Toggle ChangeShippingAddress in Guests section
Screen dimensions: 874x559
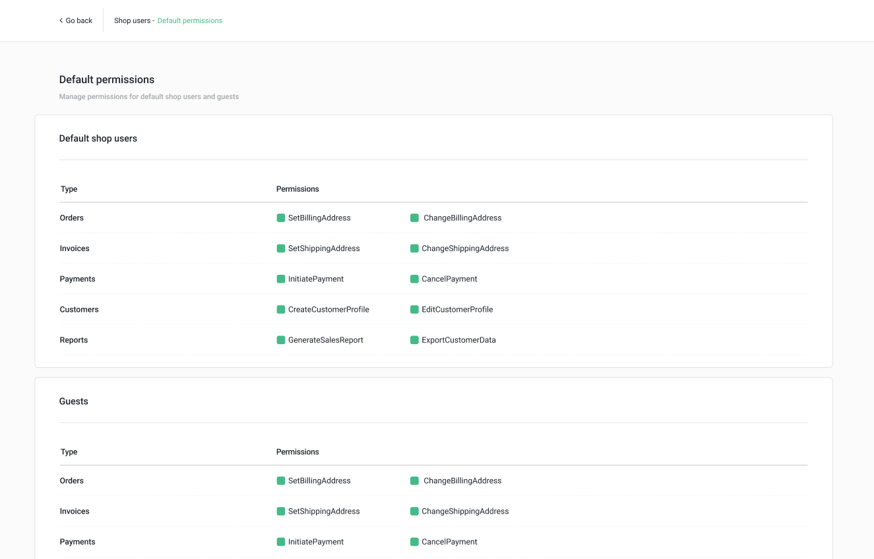(414, 511)
